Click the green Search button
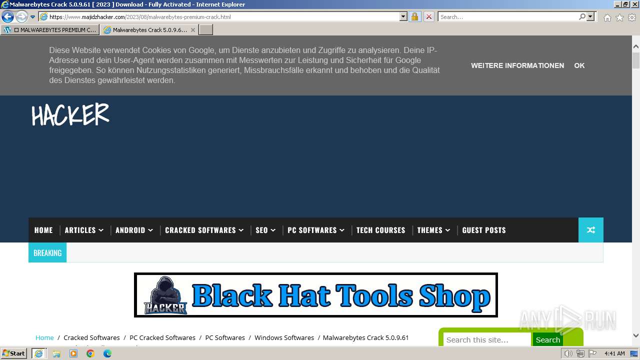Viewport: 640px width, 360px height. 548,339
